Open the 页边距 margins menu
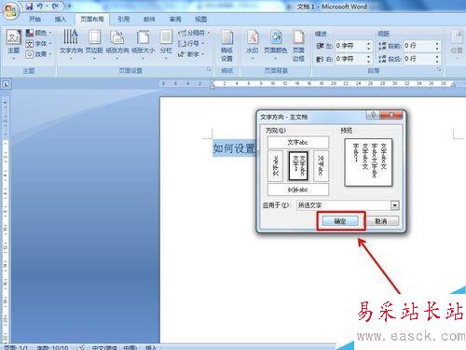The image size is (466, 350). [x=94, y=44]
